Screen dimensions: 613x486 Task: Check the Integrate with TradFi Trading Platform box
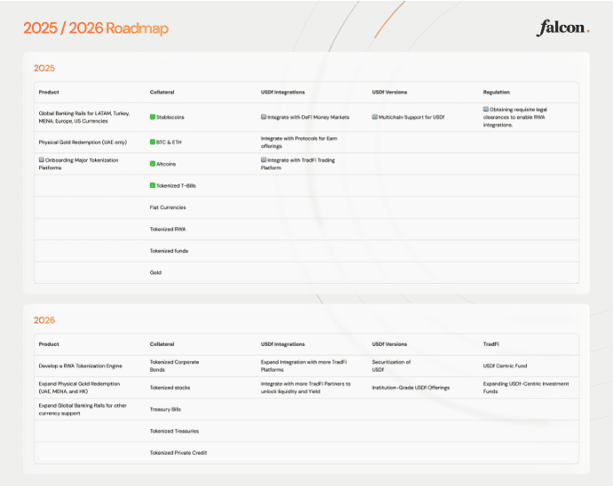click(263, 161)
